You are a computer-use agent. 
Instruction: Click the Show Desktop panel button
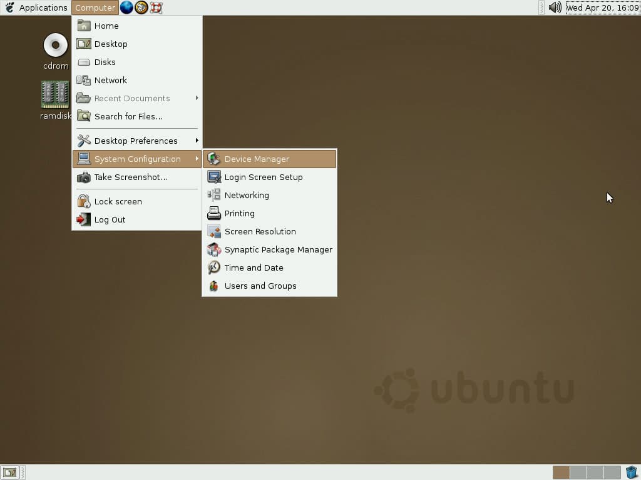pos(9,472)
